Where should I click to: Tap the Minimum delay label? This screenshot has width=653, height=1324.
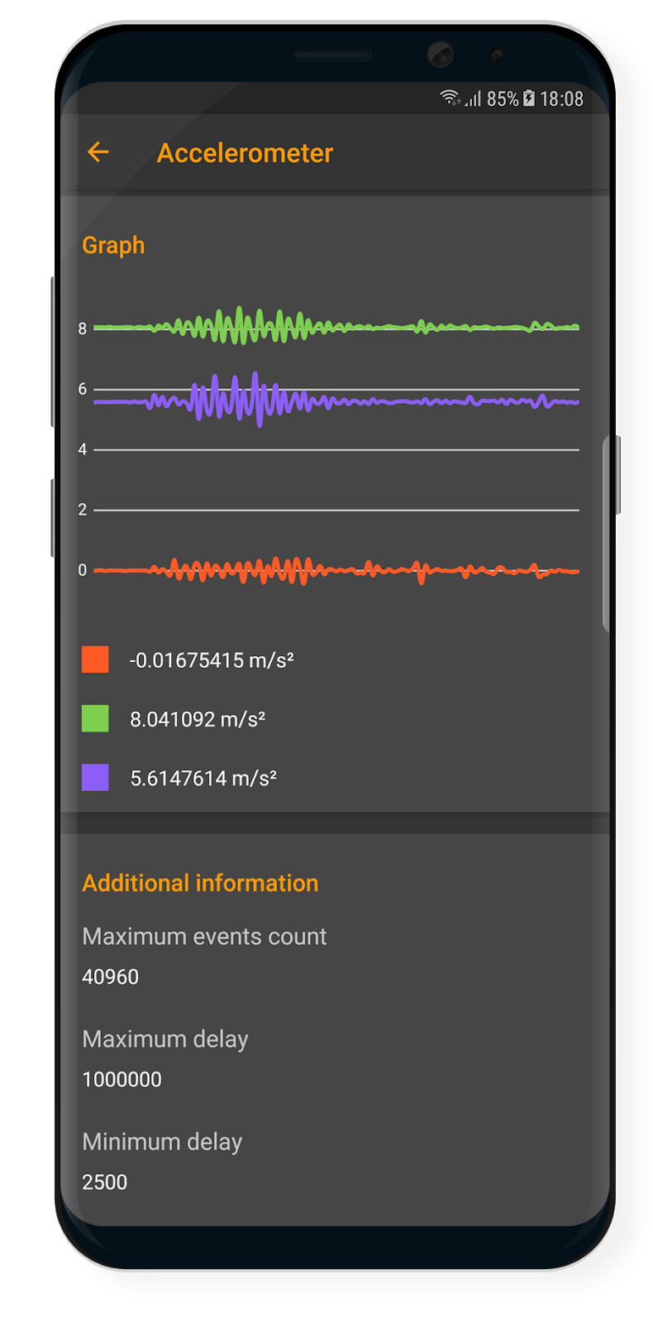coord(162,1141)
